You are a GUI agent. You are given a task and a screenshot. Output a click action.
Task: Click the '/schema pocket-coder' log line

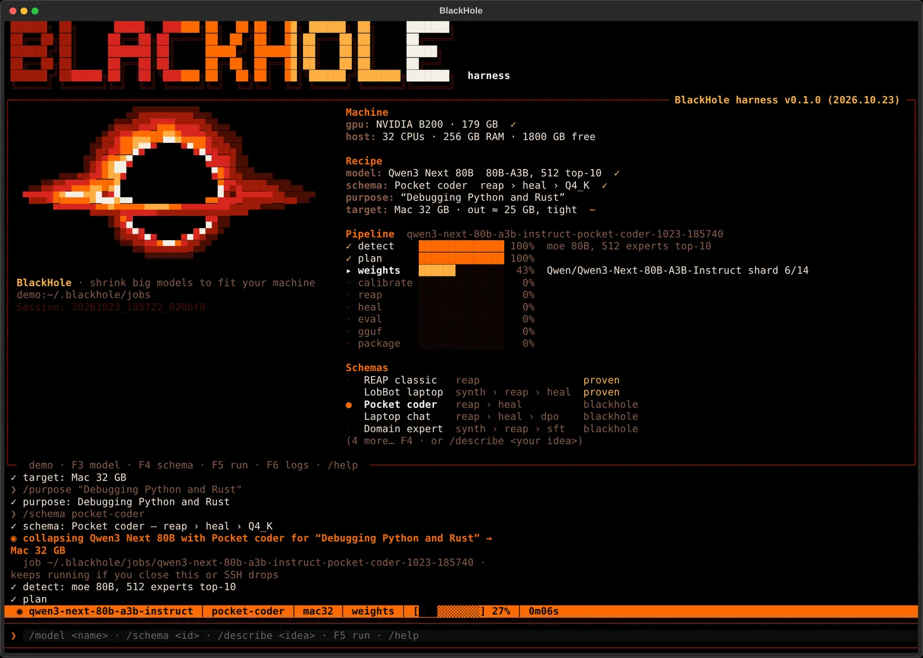(84, 514)
